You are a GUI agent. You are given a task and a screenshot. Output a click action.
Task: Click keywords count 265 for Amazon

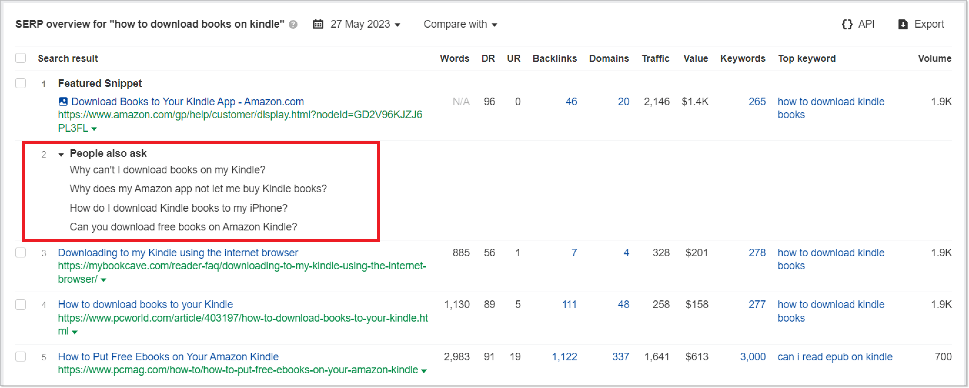pyautogui.click(x=757, y=101)
